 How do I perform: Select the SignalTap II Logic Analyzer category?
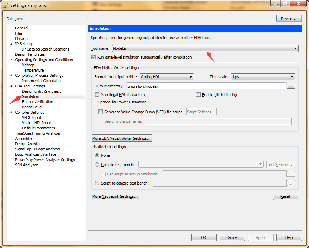(38, 149)
